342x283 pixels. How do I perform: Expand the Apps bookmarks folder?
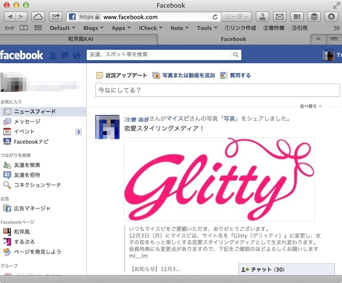click(x=121, y=28)
